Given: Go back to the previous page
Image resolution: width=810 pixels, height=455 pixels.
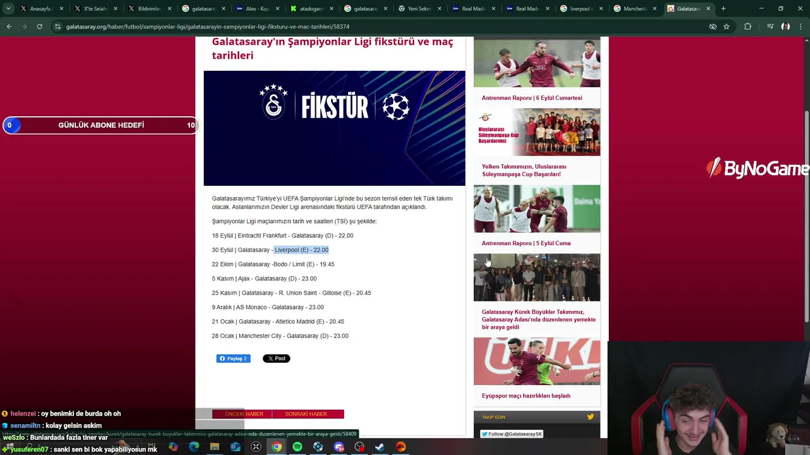Looking at the screenshot, I should [9, 27].
